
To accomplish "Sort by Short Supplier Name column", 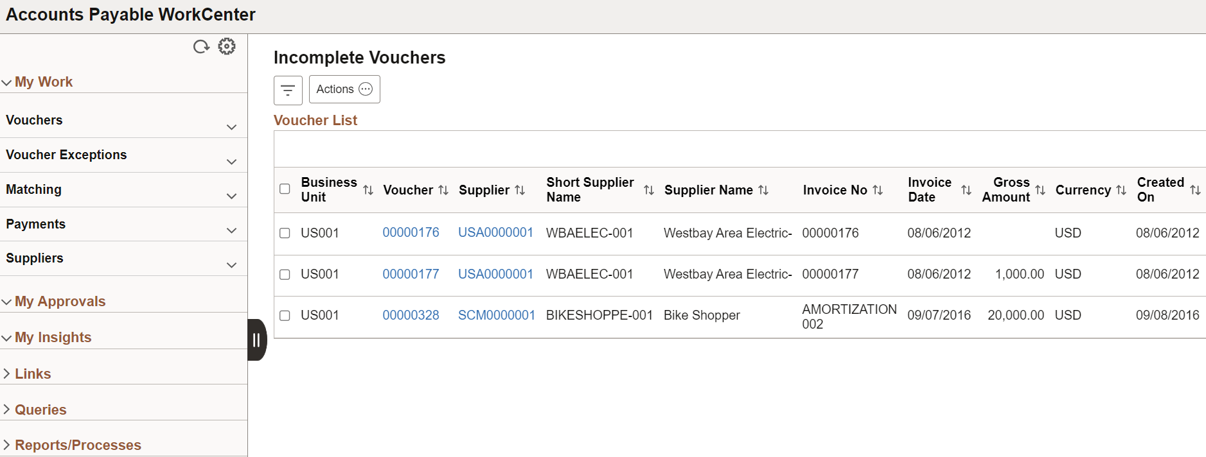I will click(649, 190).
